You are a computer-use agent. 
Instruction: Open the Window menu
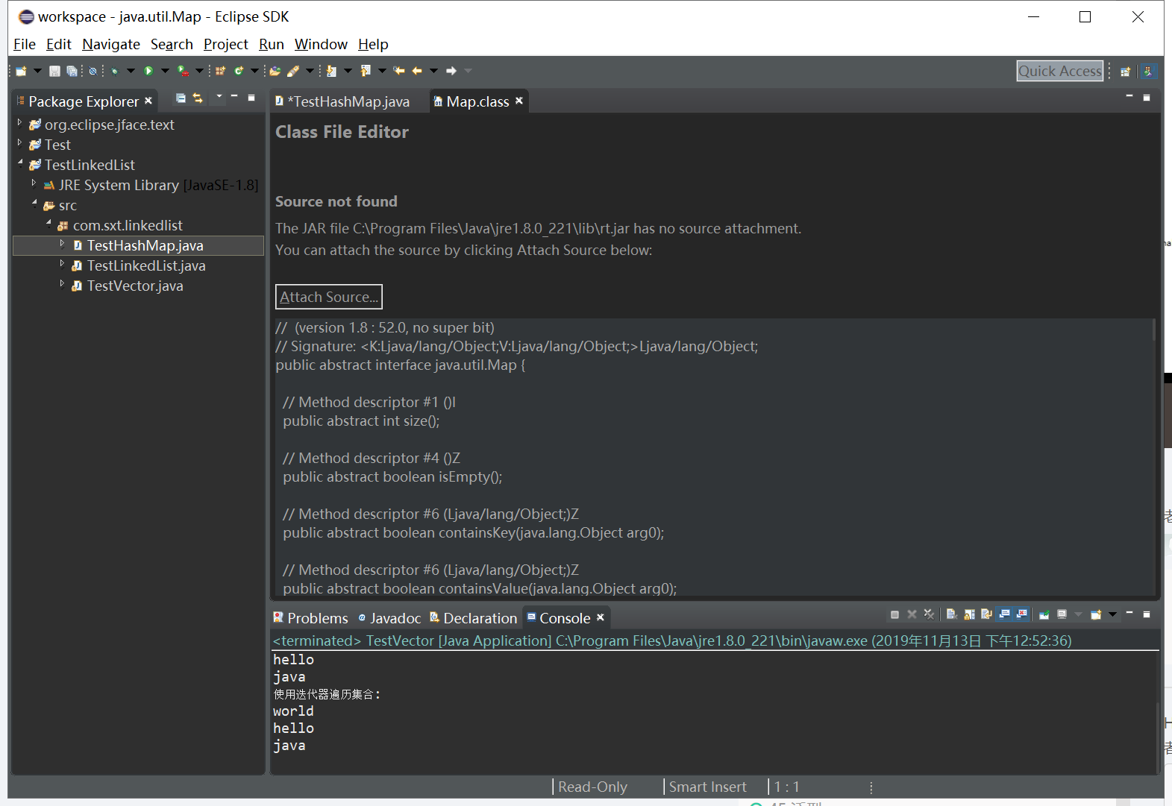pos(321,44)
